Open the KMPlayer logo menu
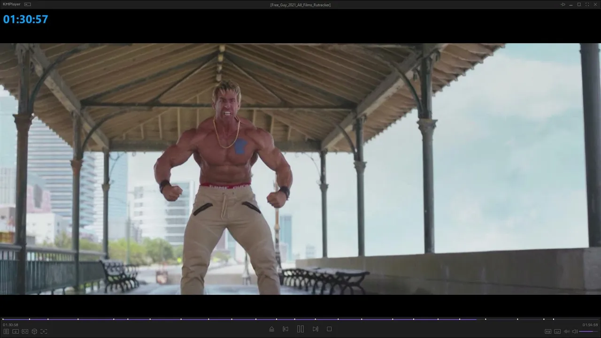 12,4
